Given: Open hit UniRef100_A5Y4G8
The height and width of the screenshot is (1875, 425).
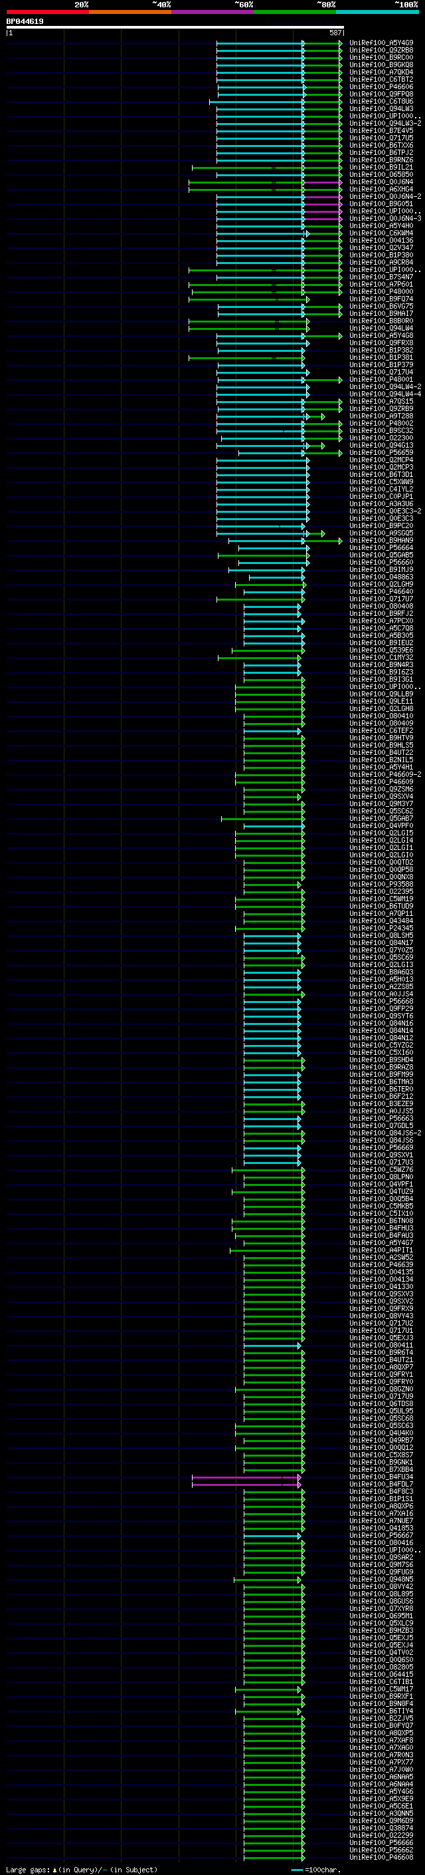Looking at the screenshot, I should [381, 335].
